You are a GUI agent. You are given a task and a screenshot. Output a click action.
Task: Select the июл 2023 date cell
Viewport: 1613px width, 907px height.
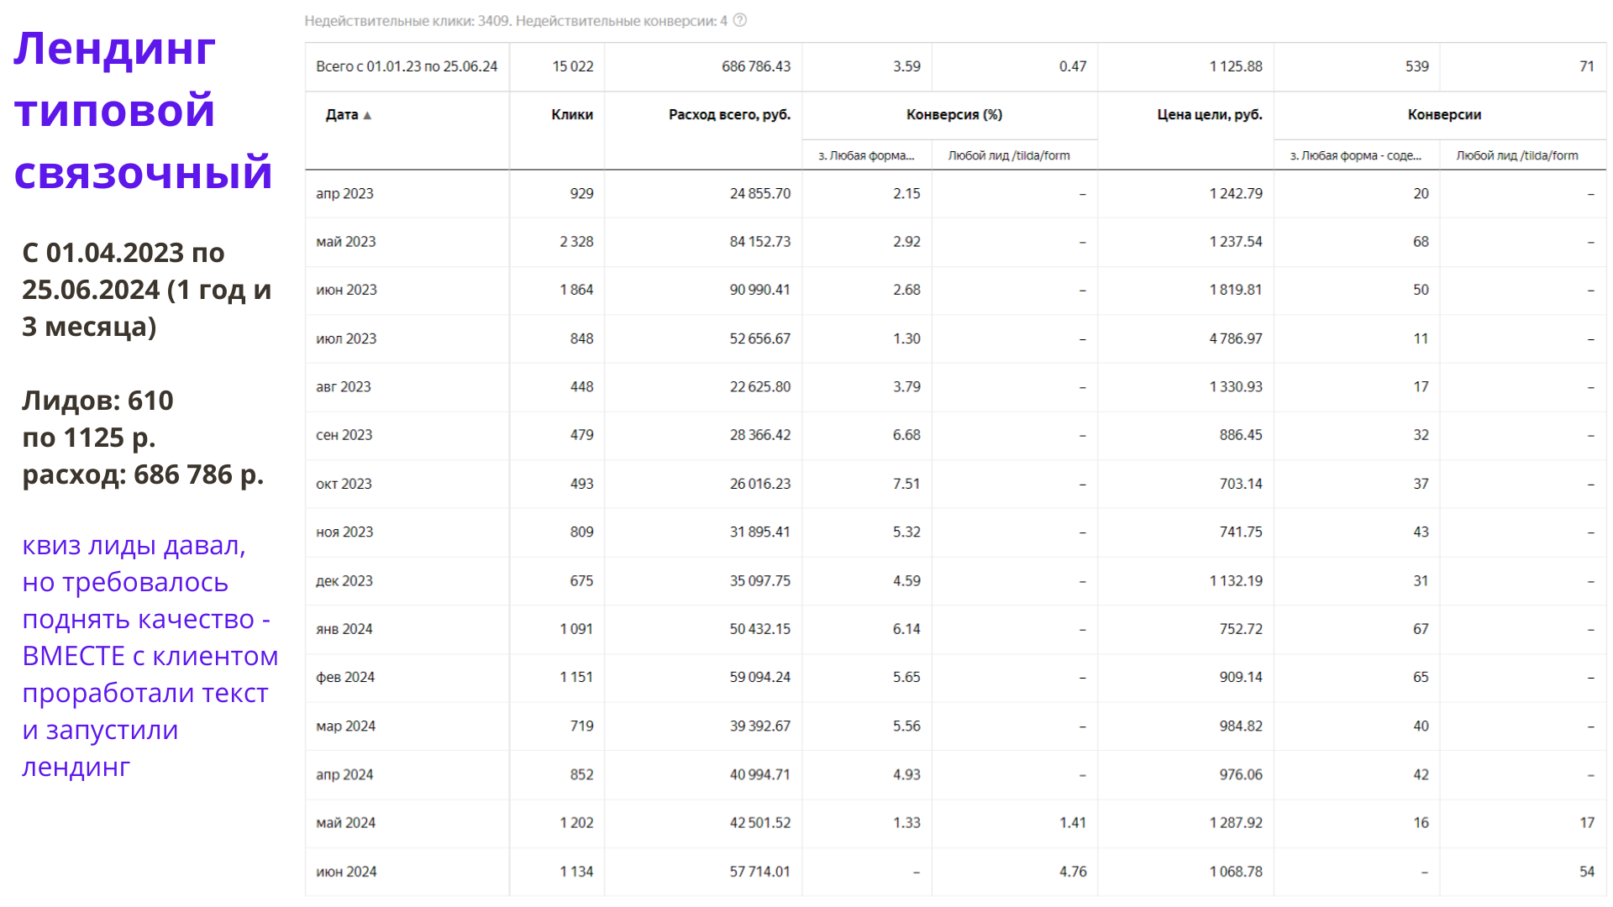pyautogui.click(x=346, y=338)
